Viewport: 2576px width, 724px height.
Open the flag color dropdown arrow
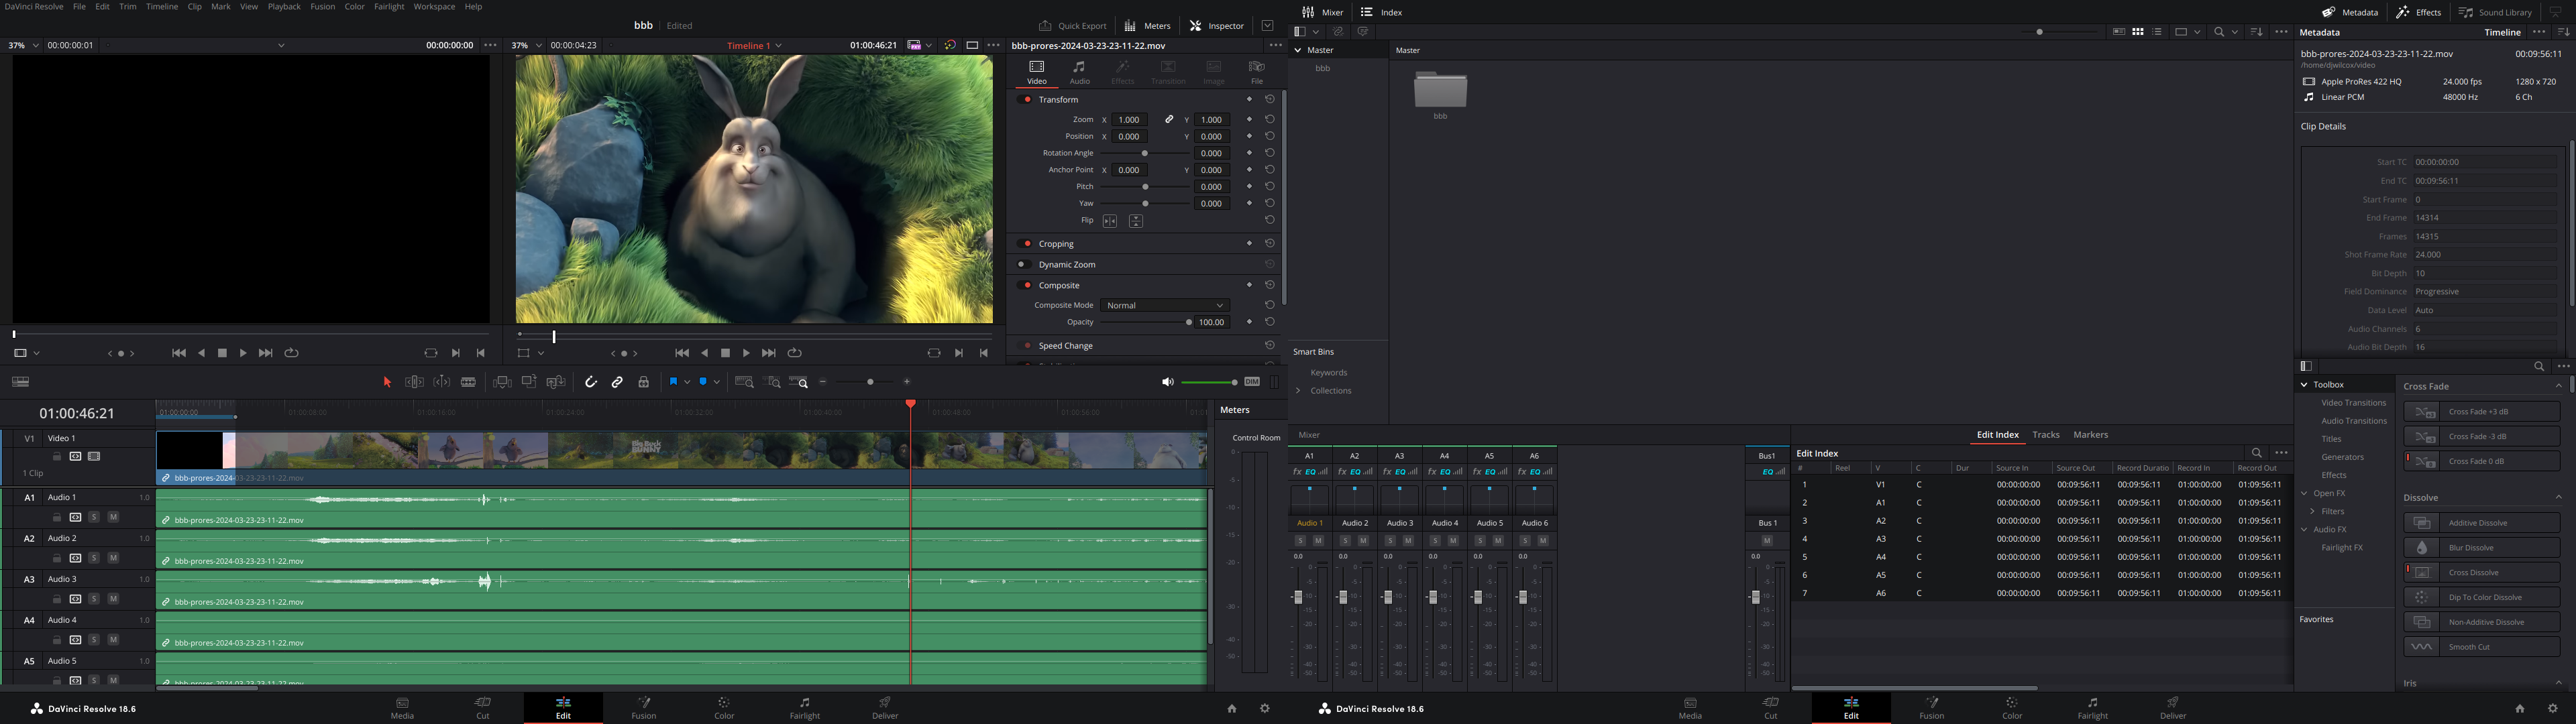tap(687, 382)
